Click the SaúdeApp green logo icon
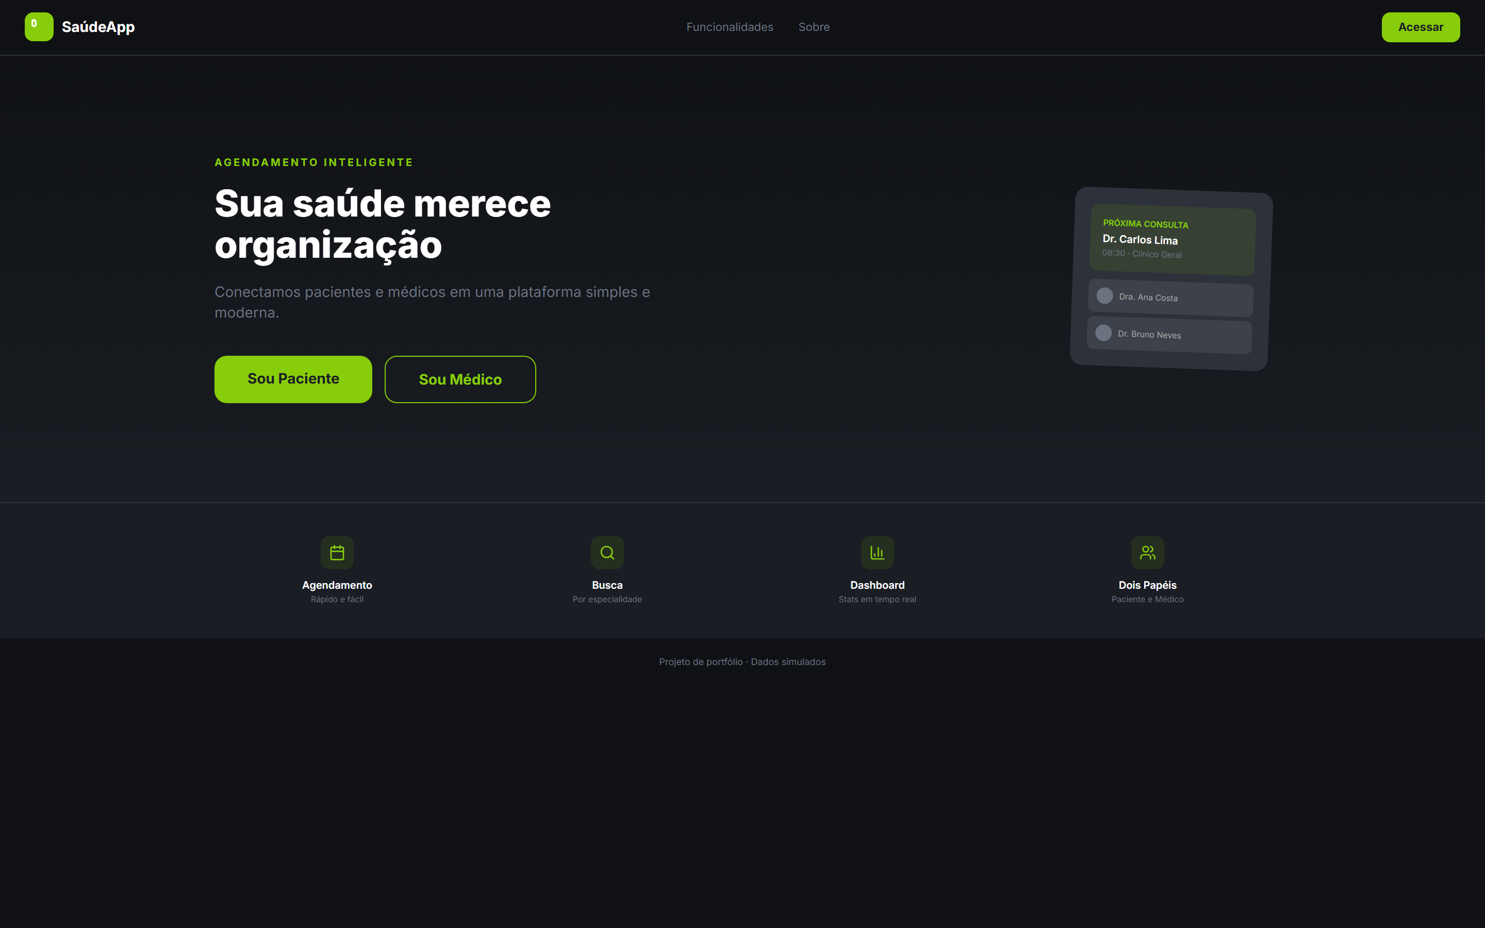1485x928 pixels. coord(39,27)
